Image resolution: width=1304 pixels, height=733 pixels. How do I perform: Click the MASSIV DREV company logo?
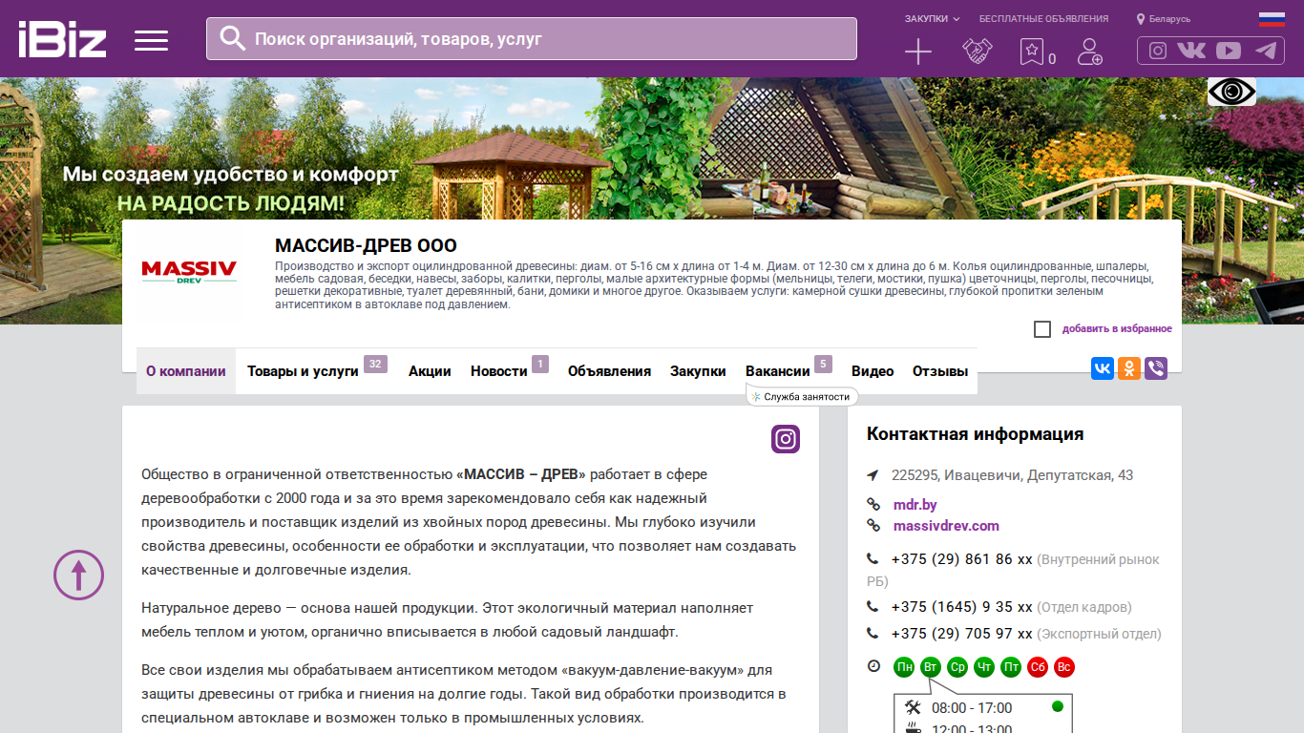[x=189, y=271]
